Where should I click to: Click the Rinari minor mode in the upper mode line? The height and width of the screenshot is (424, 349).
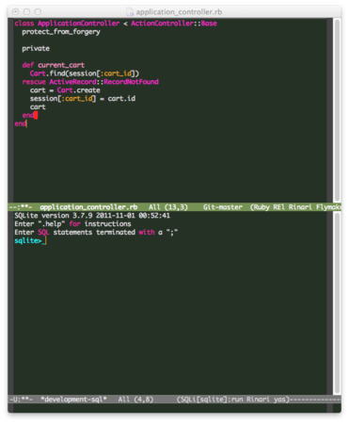coord(300,207)
